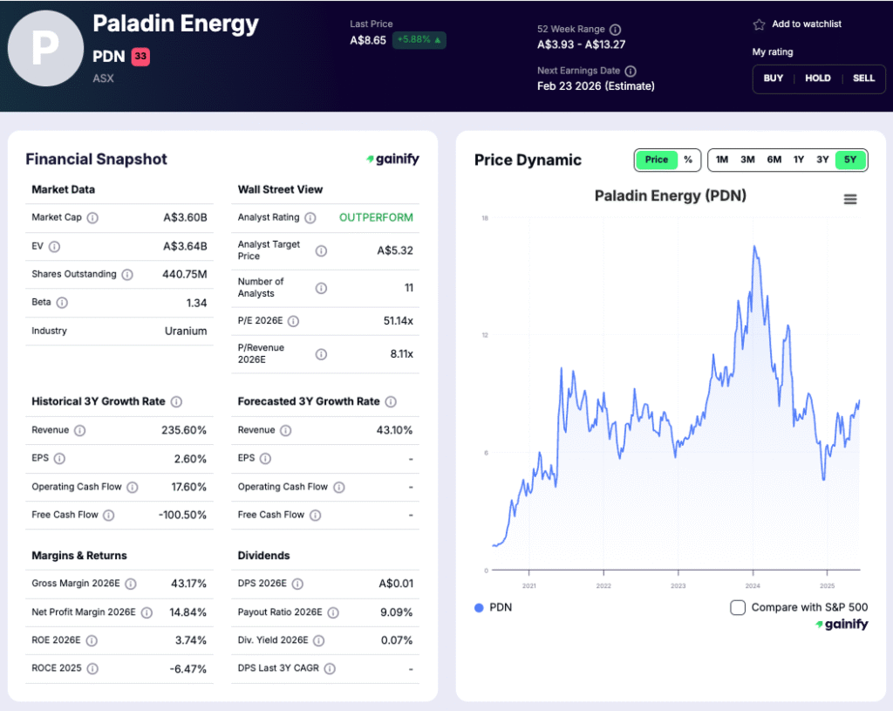Open the chart hamburger menu icon
The height and width of the screenshot is (711, 893).
click(x=850, y=199)
